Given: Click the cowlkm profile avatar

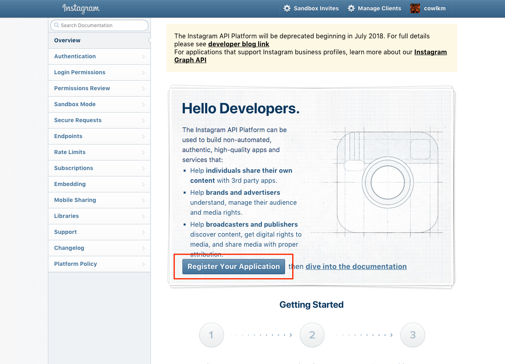Looking at the screenshot, I should [415, 8].
